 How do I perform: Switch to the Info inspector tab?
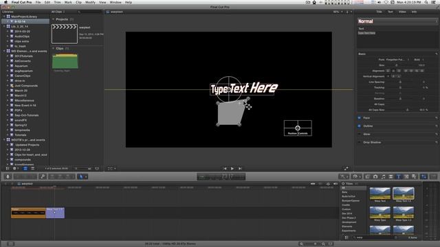pos(414,12)
